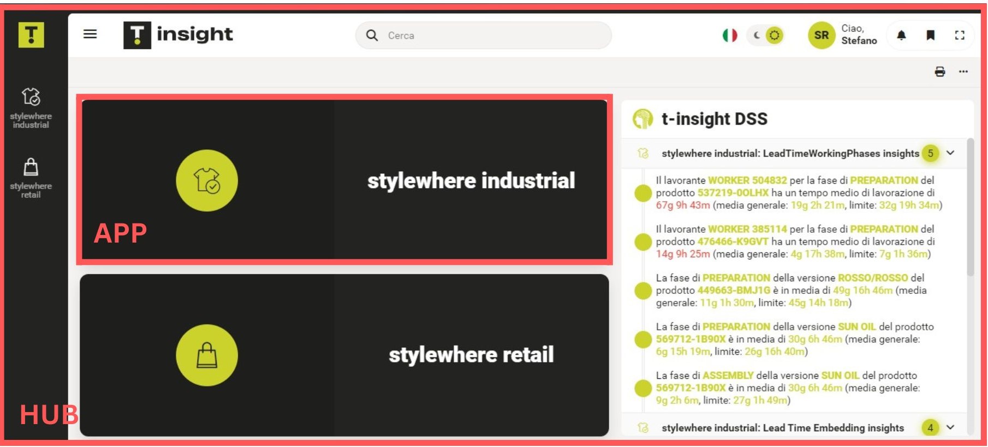Click WORKER 504832 link in insights
The height and width of the screenshot is (447, 988).
(x=747, y=180)
